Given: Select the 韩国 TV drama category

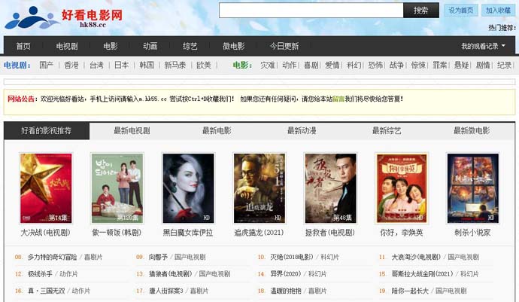Looking at the screenshot, I should point(147,65).
